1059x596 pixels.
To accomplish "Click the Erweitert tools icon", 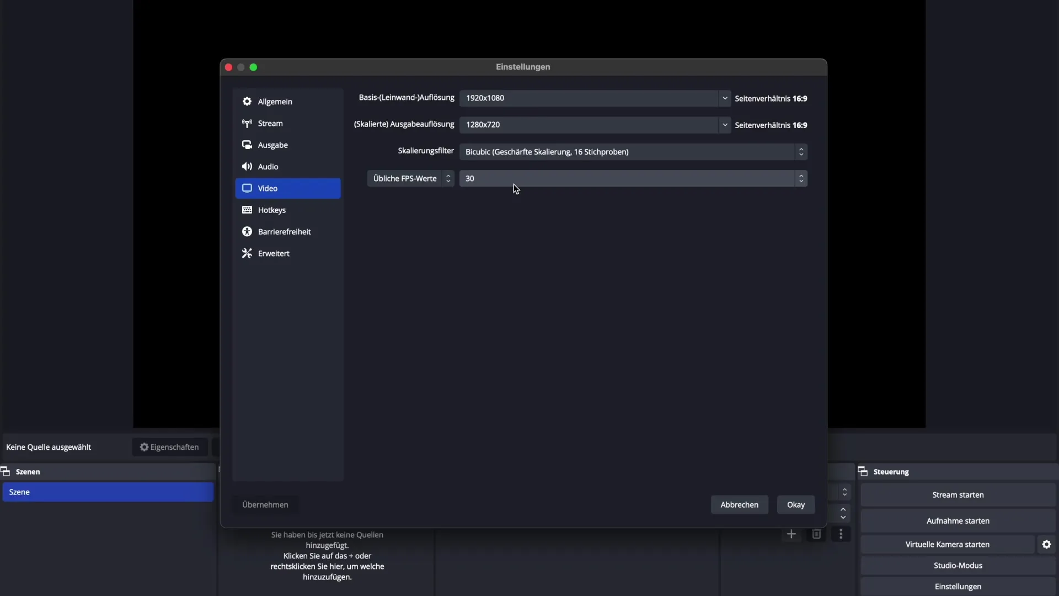I will click(x=247, y=253).
